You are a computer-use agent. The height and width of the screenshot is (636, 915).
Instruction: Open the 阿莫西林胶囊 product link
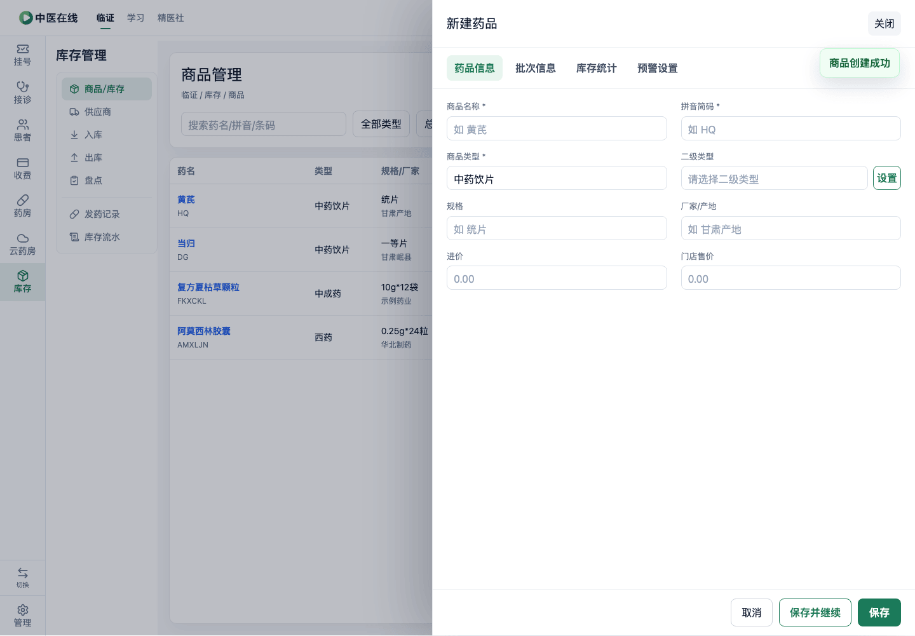(x=204, y=331)
